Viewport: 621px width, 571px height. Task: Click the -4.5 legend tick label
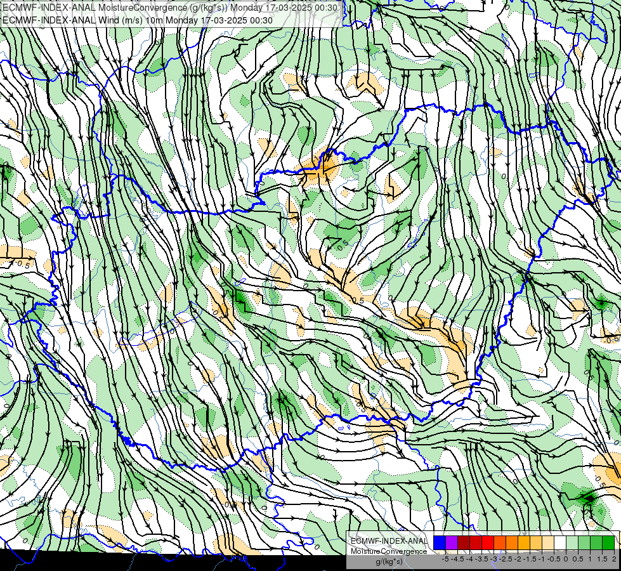click(457, 559)
